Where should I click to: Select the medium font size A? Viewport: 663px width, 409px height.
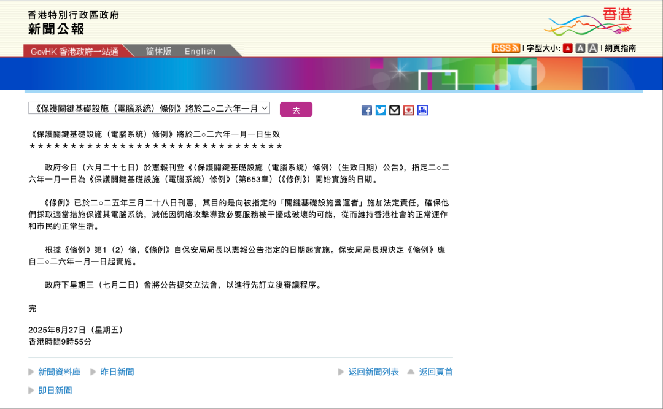(580, 48)
